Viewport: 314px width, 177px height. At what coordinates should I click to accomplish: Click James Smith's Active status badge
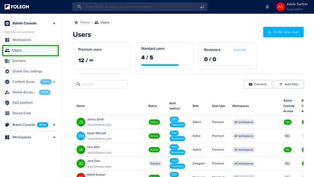(x=154, y=122)
